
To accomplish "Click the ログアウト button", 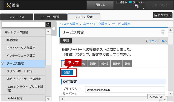I will pyautogui.click(x=163, y=15).
